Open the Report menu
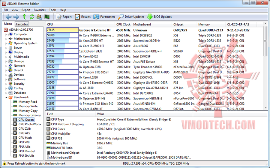Image resolution: width=270 pixels, height=168 pixels. click(x=26, y=10)
